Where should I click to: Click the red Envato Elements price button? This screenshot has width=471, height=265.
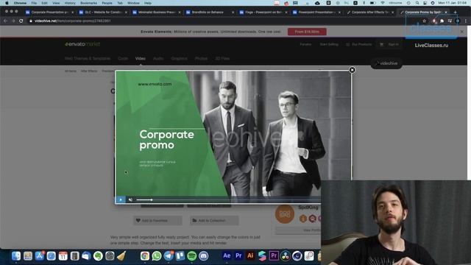click(x=307, y=32)
